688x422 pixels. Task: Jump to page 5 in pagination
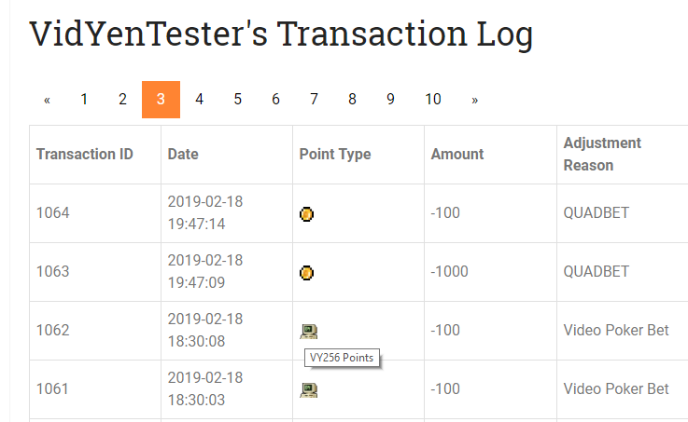click(x=237, y=100)
